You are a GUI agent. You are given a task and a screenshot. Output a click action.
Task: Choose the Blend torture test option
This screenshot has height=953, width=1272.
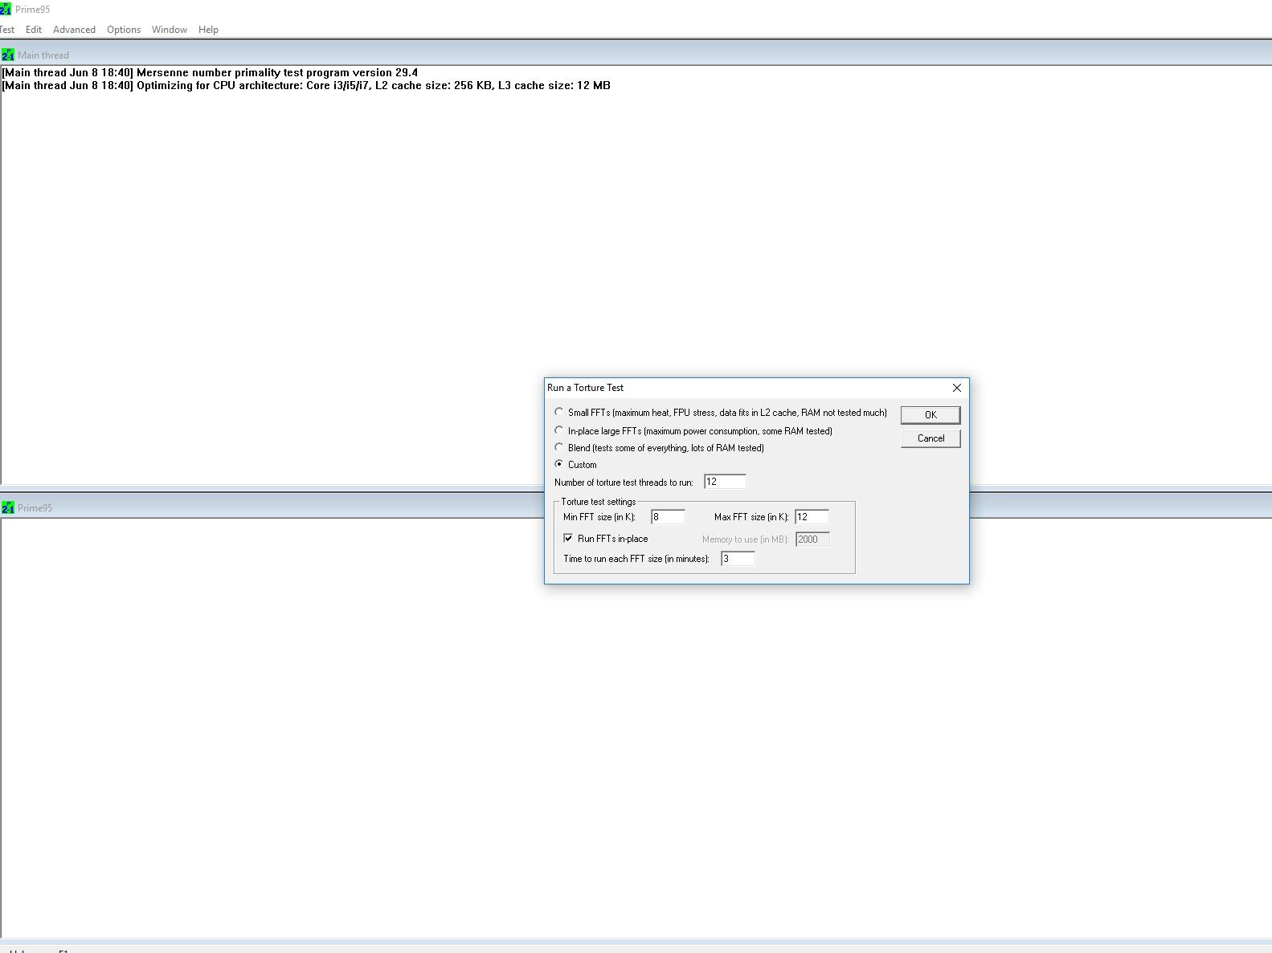559,447
